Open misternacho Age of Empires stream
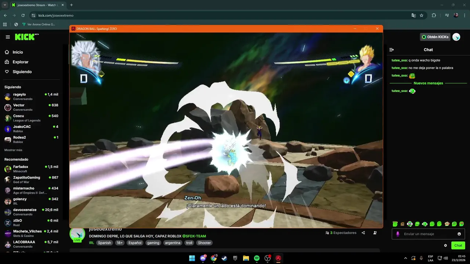This screenshot has height=264, width=470. point(31,190)
